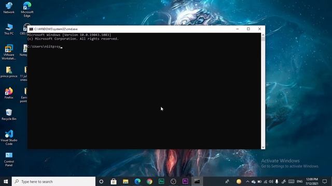The image size is (332, 186).
Task: Click the yellow weather tray icon
Action: pyautogui.click(x=239, y=181)
